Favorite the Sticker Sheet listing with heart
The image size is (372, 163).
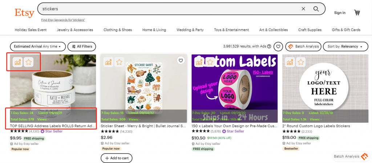pyautogui.click(x=181, y=60)
